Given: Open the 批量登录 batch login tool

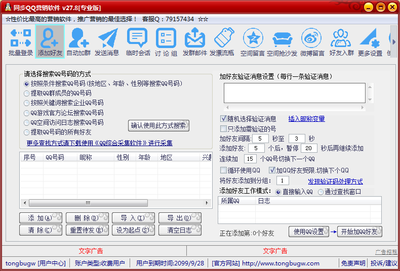Looking at the screenshot, I should (21, 41).
